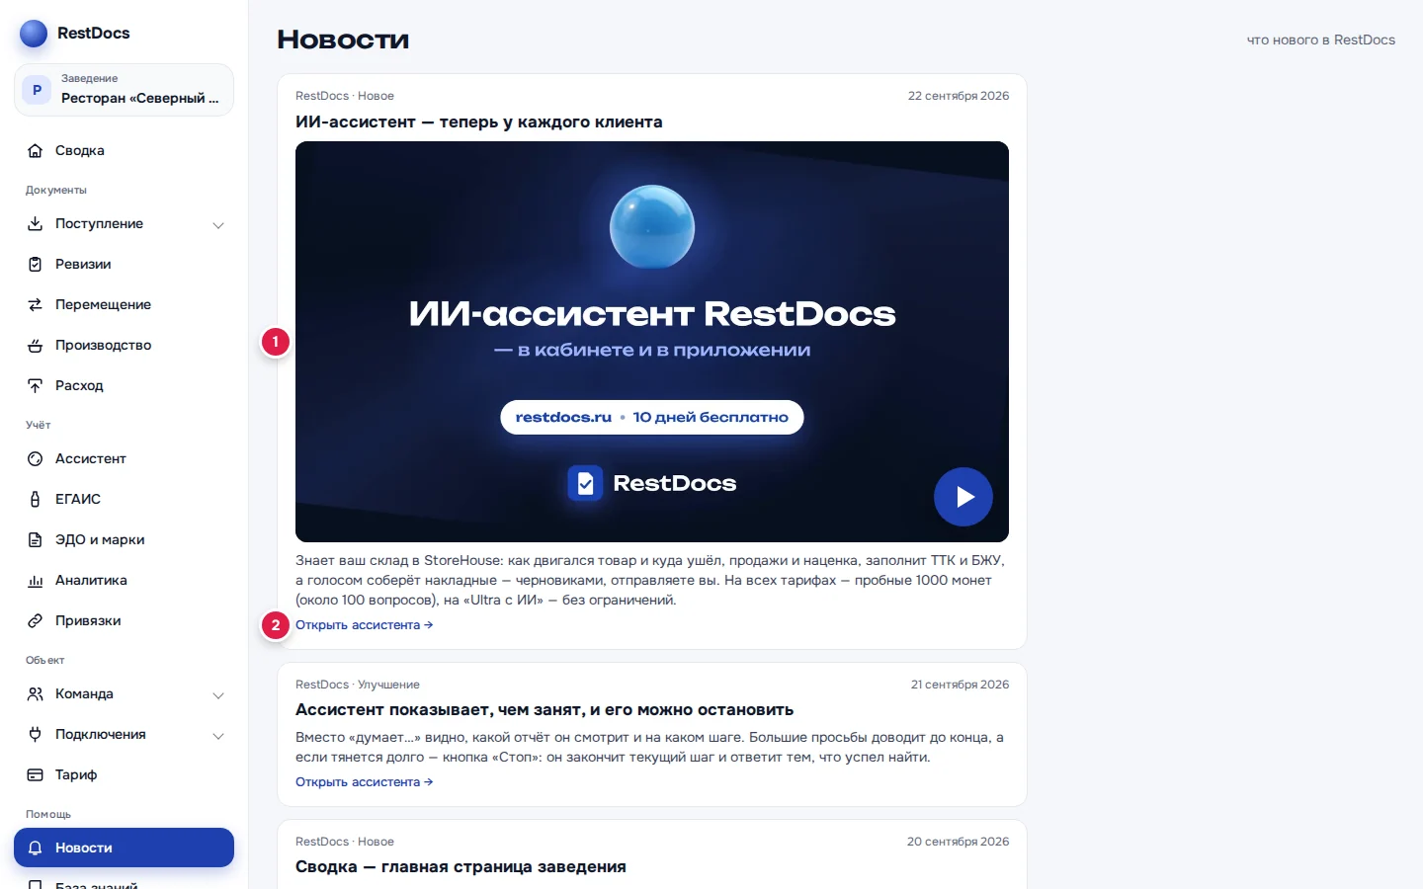Click the ЭДО и марки document icon
This screenshot has height=889, width=1423.
pyautogui.click(x=36, y=540)
